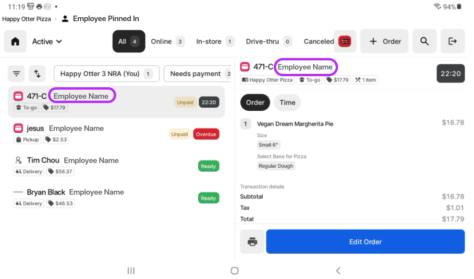Switch to the Time tab
474x279 pixels.
point(287,102)
